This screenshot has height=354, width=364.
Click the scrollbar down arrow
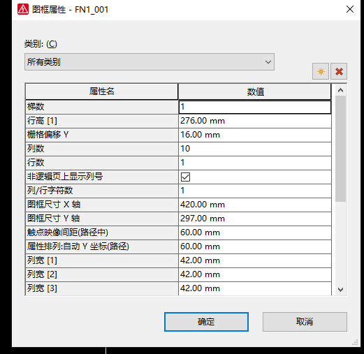pos(340,290)
